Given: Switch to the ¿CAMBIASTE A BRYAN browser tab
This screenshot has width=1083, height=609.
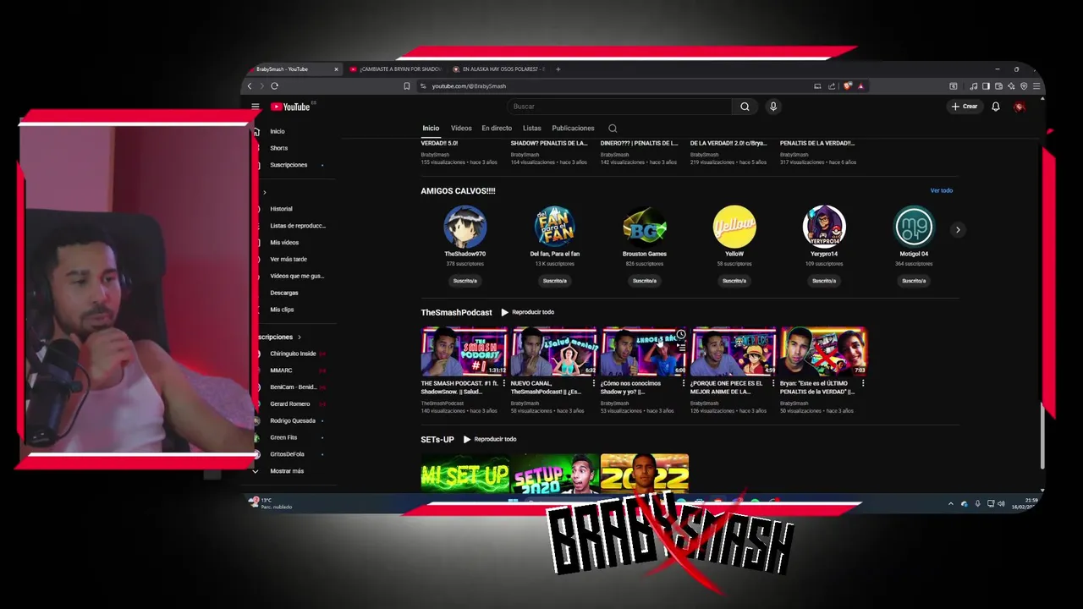Looking at the screenshot, I should (x=396, y=69).
